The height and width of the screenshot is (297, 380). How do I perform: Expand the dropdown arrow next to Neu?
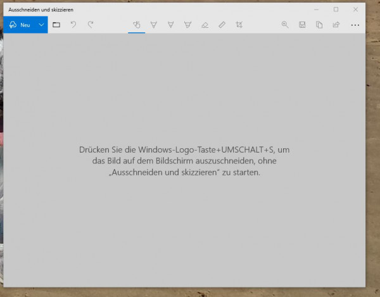pos(41,25)
